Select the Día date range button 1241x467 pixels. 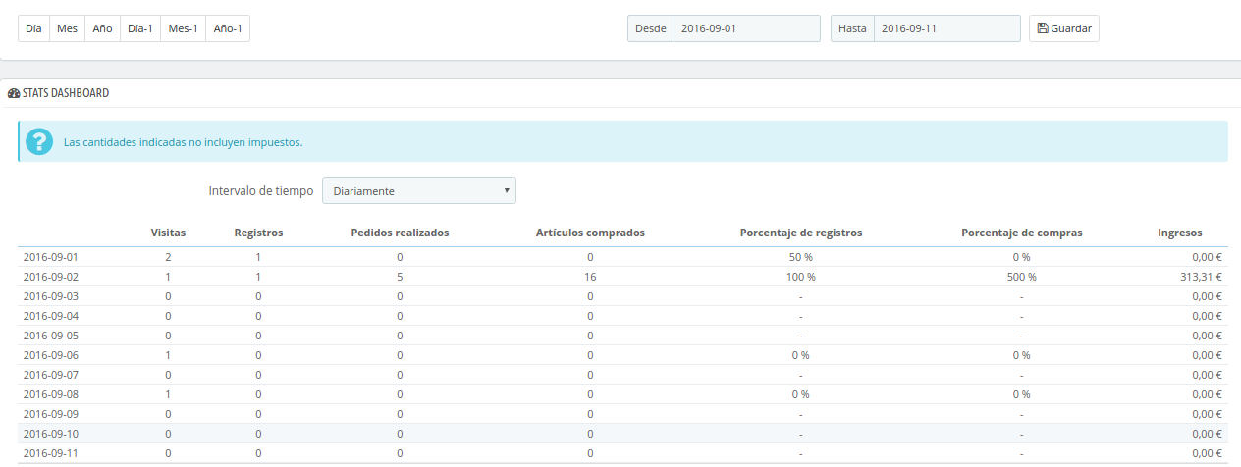(x=33, y=28)
